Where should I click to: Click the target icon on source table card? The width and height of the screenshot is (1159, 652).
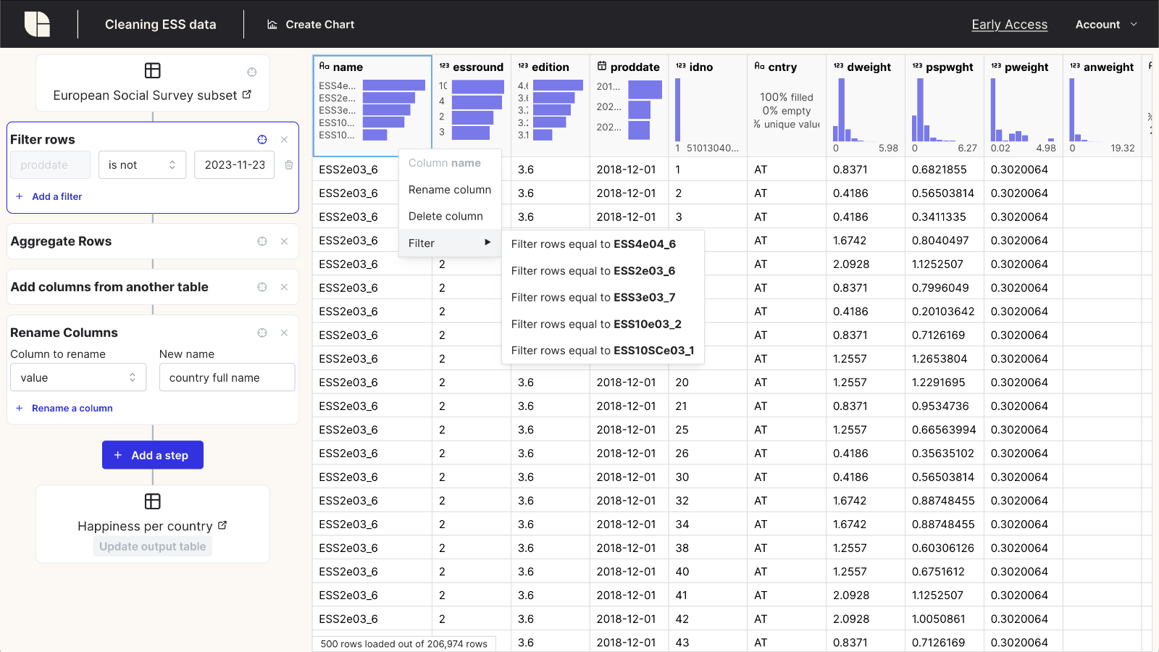[252, 72]
